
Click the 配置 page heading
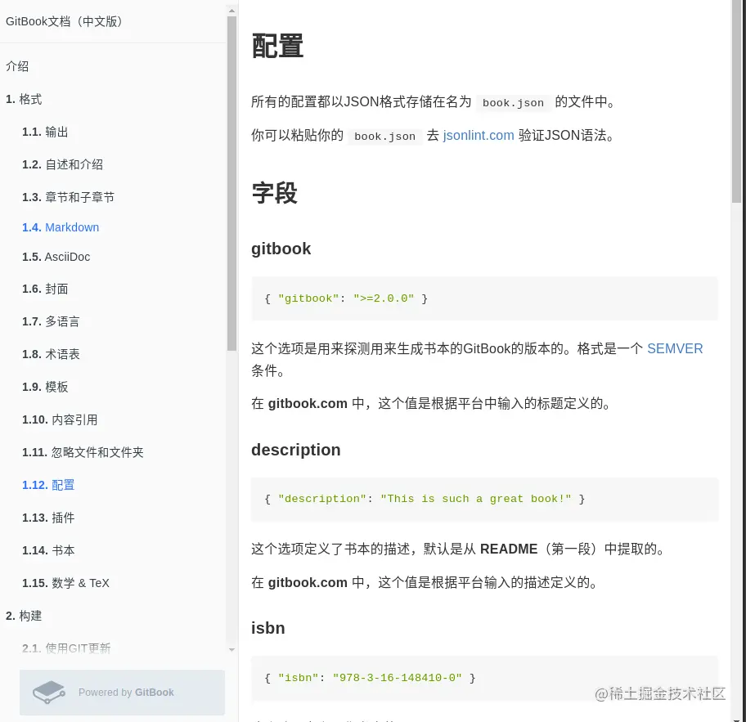tap(277, 46)
